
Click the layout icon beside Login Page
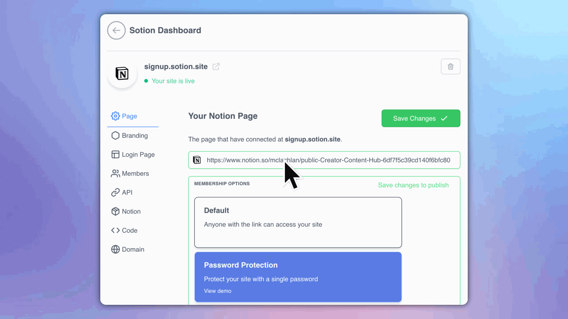tap(115, 155)
